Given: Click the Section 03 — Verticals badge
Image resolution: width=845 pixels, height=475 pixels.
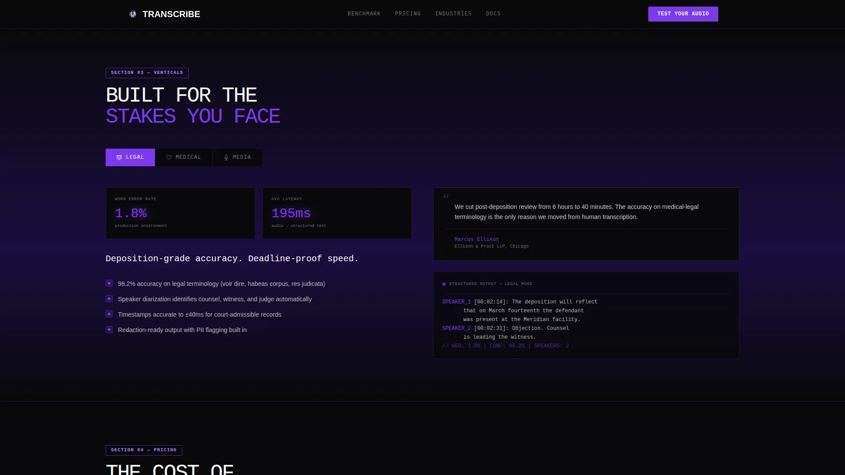Looking at the screenshot, I should [x=147, y=73].
